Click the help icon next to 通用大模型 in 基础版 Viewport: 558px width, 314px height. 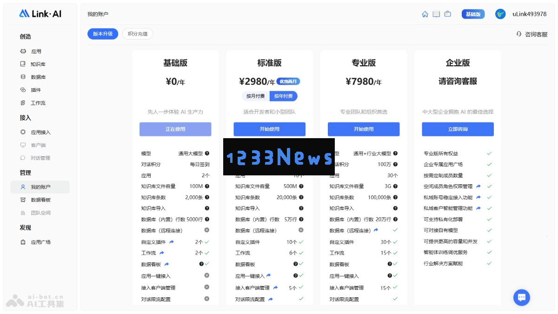tap(207, 153)
